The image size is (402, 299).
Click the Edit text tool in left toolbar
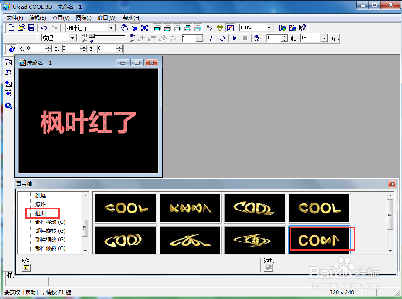(8, 72)
